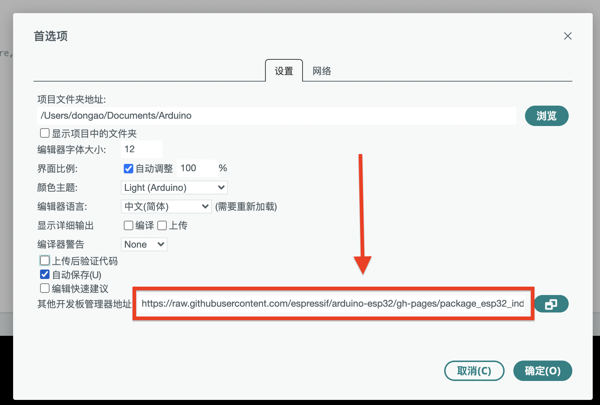This screenshot has width=600, height=405.
Task: Switch to the 网络 tab
Action: 322,71
